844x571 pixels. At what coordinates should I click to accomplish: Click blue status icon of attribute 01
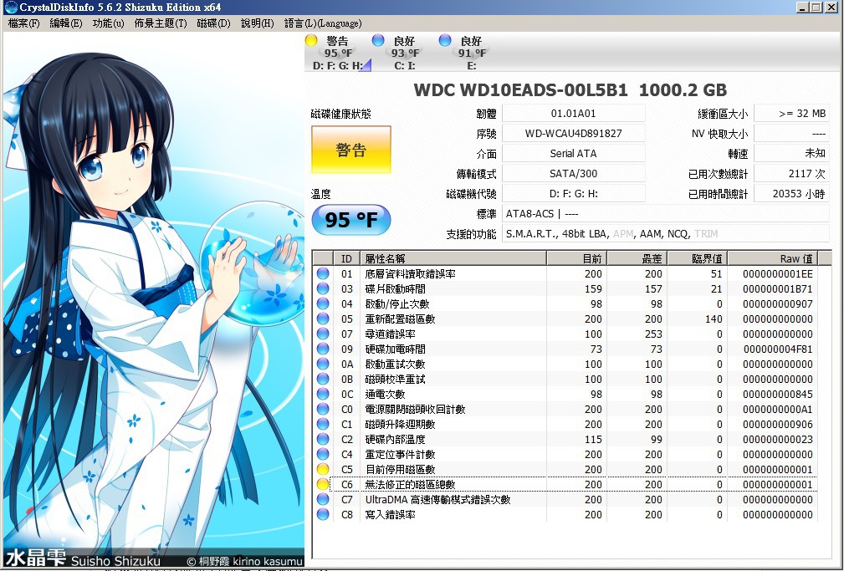click(323, 273)
